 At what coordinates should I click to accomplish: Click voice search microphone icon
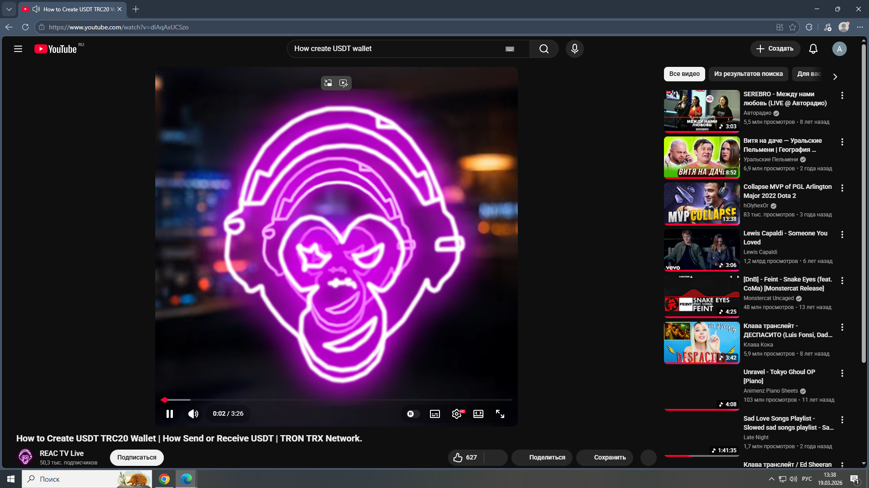point(574,49)
